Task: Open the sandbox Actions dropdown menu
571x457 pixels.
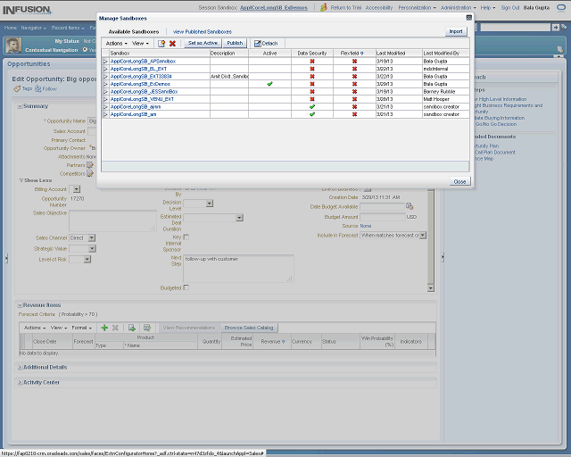Action: click(116, 43)
